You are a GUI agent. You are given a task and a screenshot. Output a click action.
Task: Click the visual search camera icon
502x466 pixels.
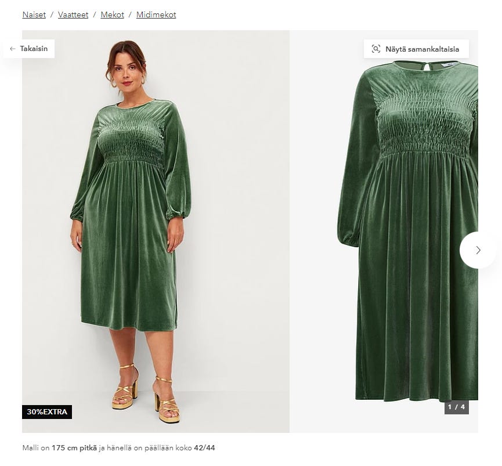point(376,49)
